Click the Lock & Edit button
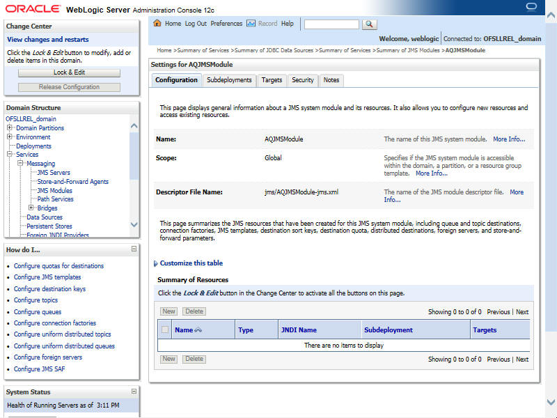557x418 pixels. pos(69,72)
